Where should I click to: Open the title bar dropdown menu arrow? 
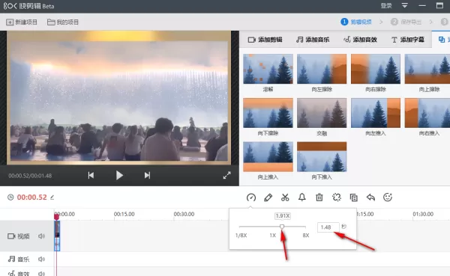click(405, 5)
